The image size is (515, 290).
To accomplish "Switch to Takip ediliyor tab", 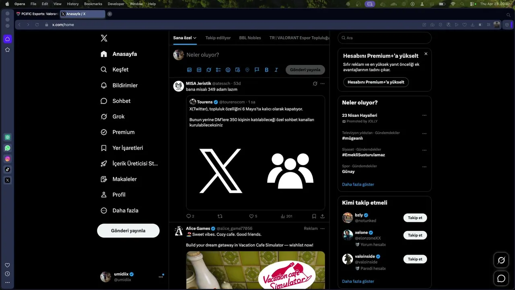I will [x=218, y=38].
